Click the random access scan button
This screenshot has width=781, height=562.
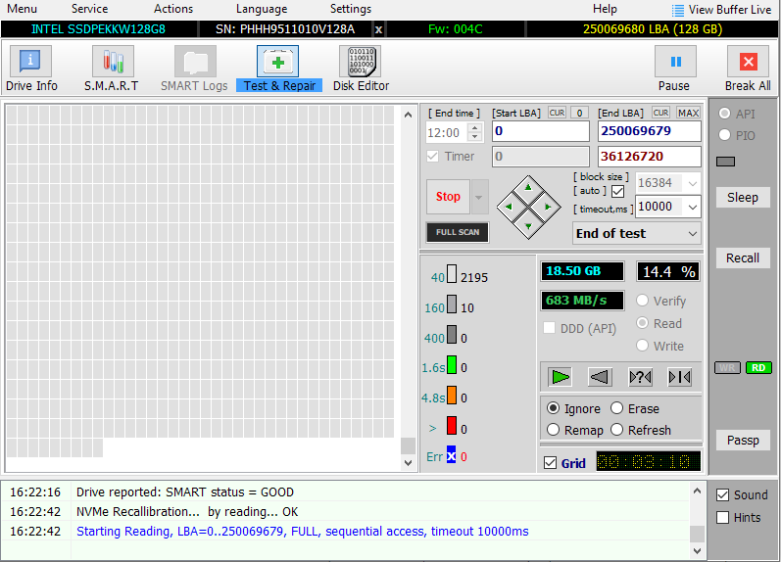pyautogui.click(x=640, y=377)
